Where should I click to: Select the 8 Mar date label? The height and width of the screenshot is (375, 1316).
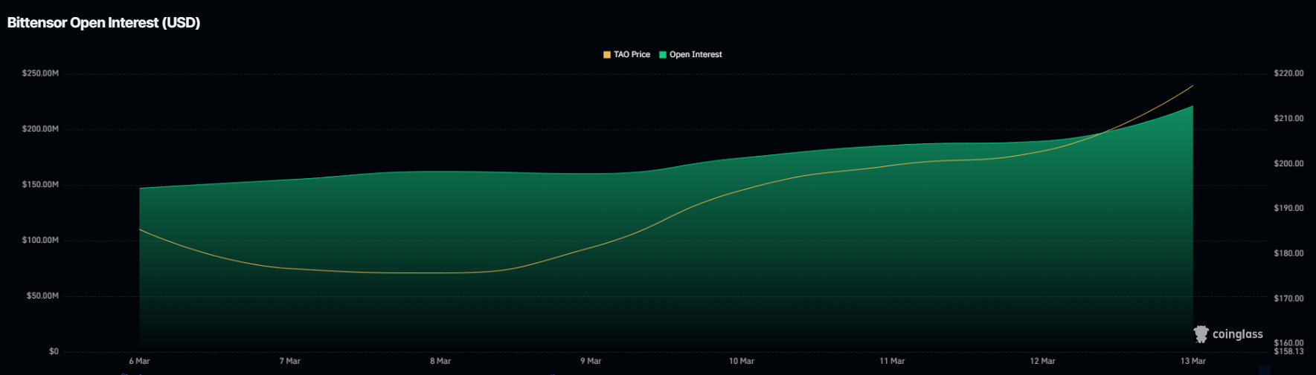tap(440, 361)
